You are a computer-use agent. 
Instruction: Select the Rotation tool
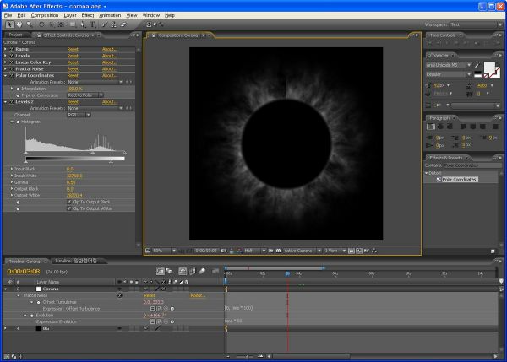(x=41, y=24)
